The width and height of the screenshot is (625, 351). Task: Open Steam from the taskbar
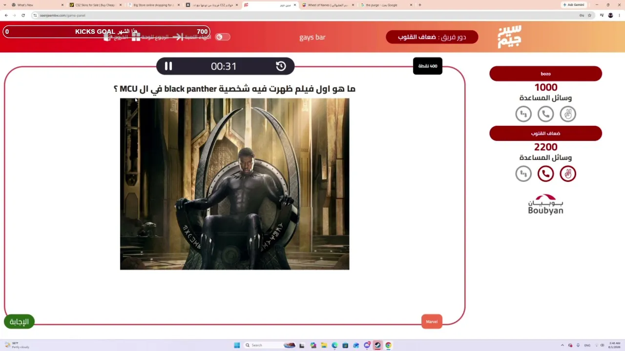(x=377, y=345)
